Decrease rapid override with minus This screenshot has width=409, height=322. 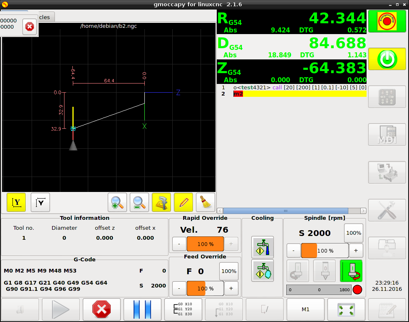point(179,244)
